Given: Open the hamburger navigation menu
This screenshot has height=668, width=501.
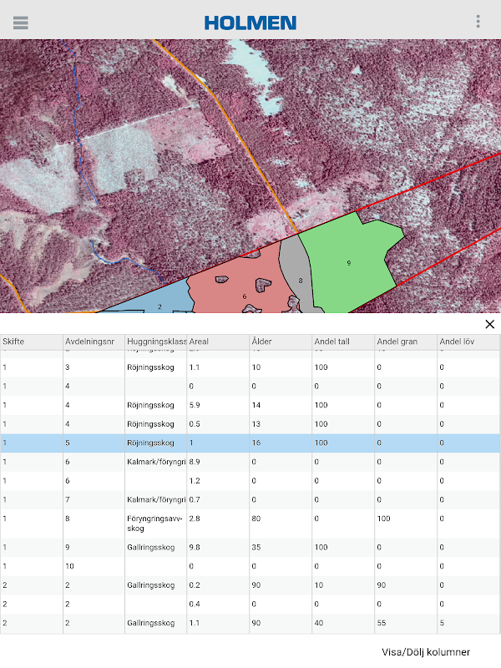Looking at the screenshot, I should 21,23.
